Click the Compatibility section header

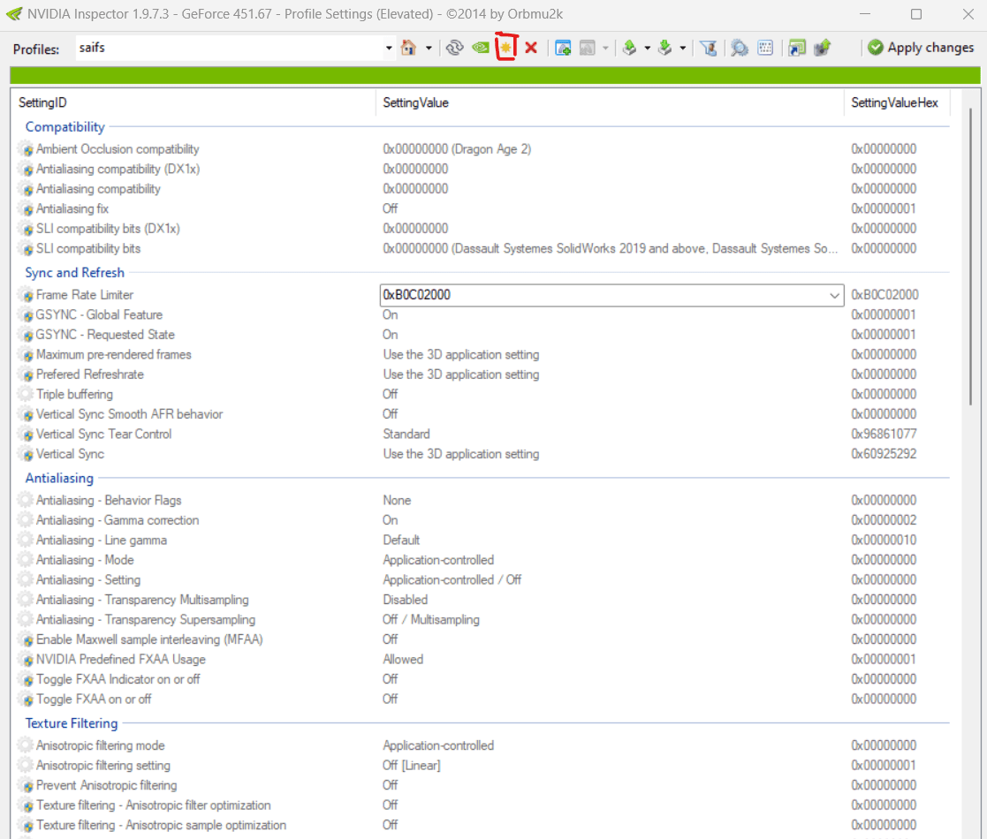[x=64, y=126]
